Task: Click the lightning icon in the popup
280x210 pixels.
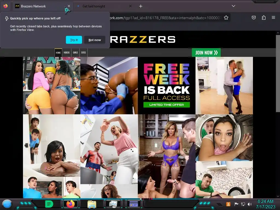Action: coord(7,18)
